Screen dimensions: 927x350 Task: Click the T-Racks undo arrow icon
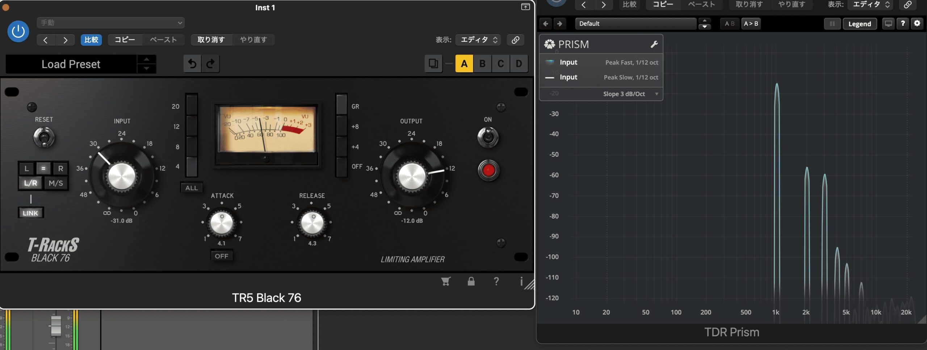click(192, 64)
